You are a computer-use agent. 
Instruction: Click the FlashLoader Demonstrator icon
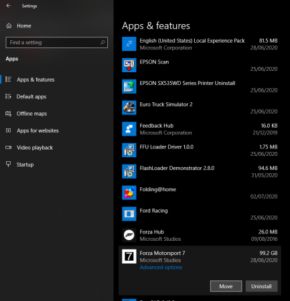(129, 171)
